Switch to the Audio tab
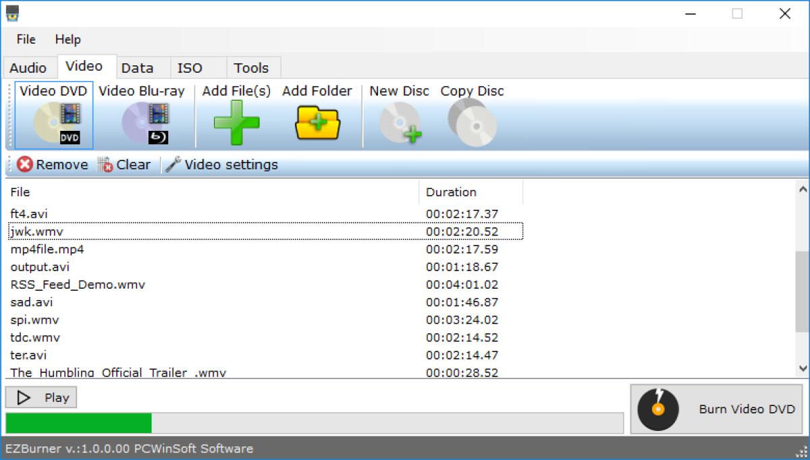810x460 pixels. (27, 67)
